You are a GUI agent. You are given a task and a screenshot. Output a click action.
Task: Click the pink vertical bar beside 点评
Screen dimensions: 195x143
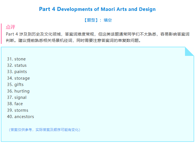(1, 34)
